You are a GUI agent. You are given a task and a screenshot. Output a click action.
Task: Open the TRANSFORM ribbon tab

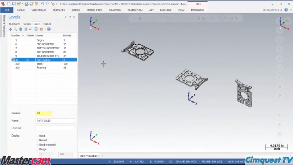tap(135, 10)
